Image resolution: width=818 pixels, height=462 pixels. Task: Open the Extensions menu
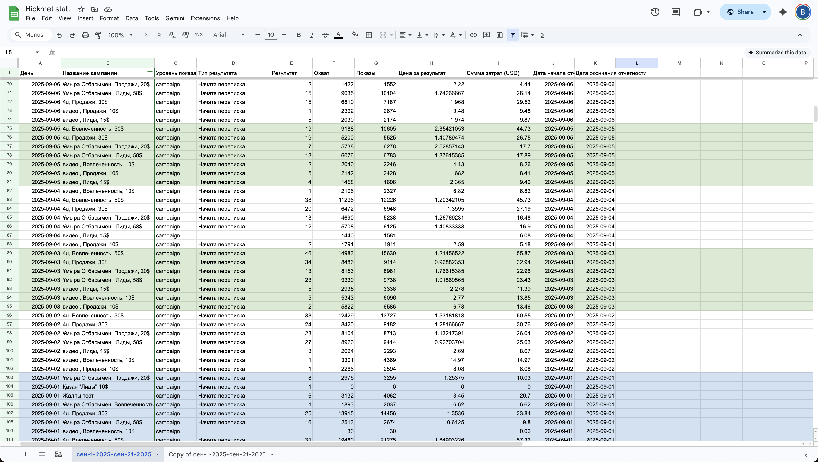(205, 18)
